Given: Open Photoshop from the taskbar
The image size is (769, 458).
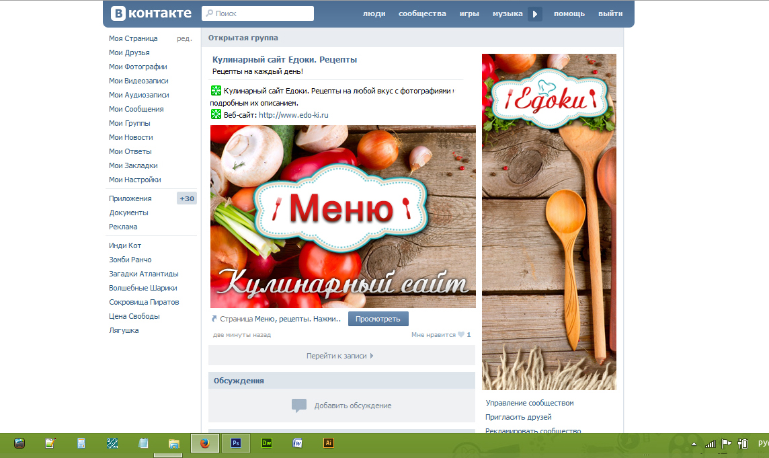Looking at the screenshot, I should click(x=235, y=443).
